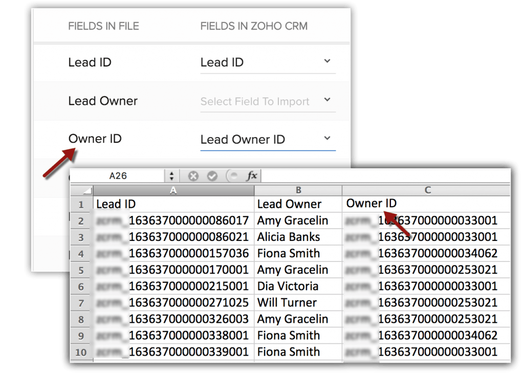Click the formula bar input area
524x376 pixels.
tap(384, 176)
